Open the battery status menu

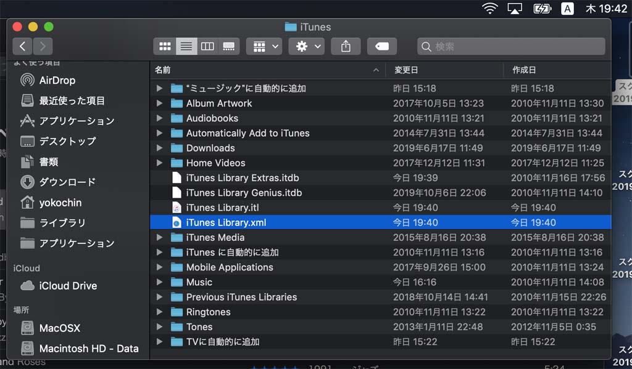click(x=542, y=9)
